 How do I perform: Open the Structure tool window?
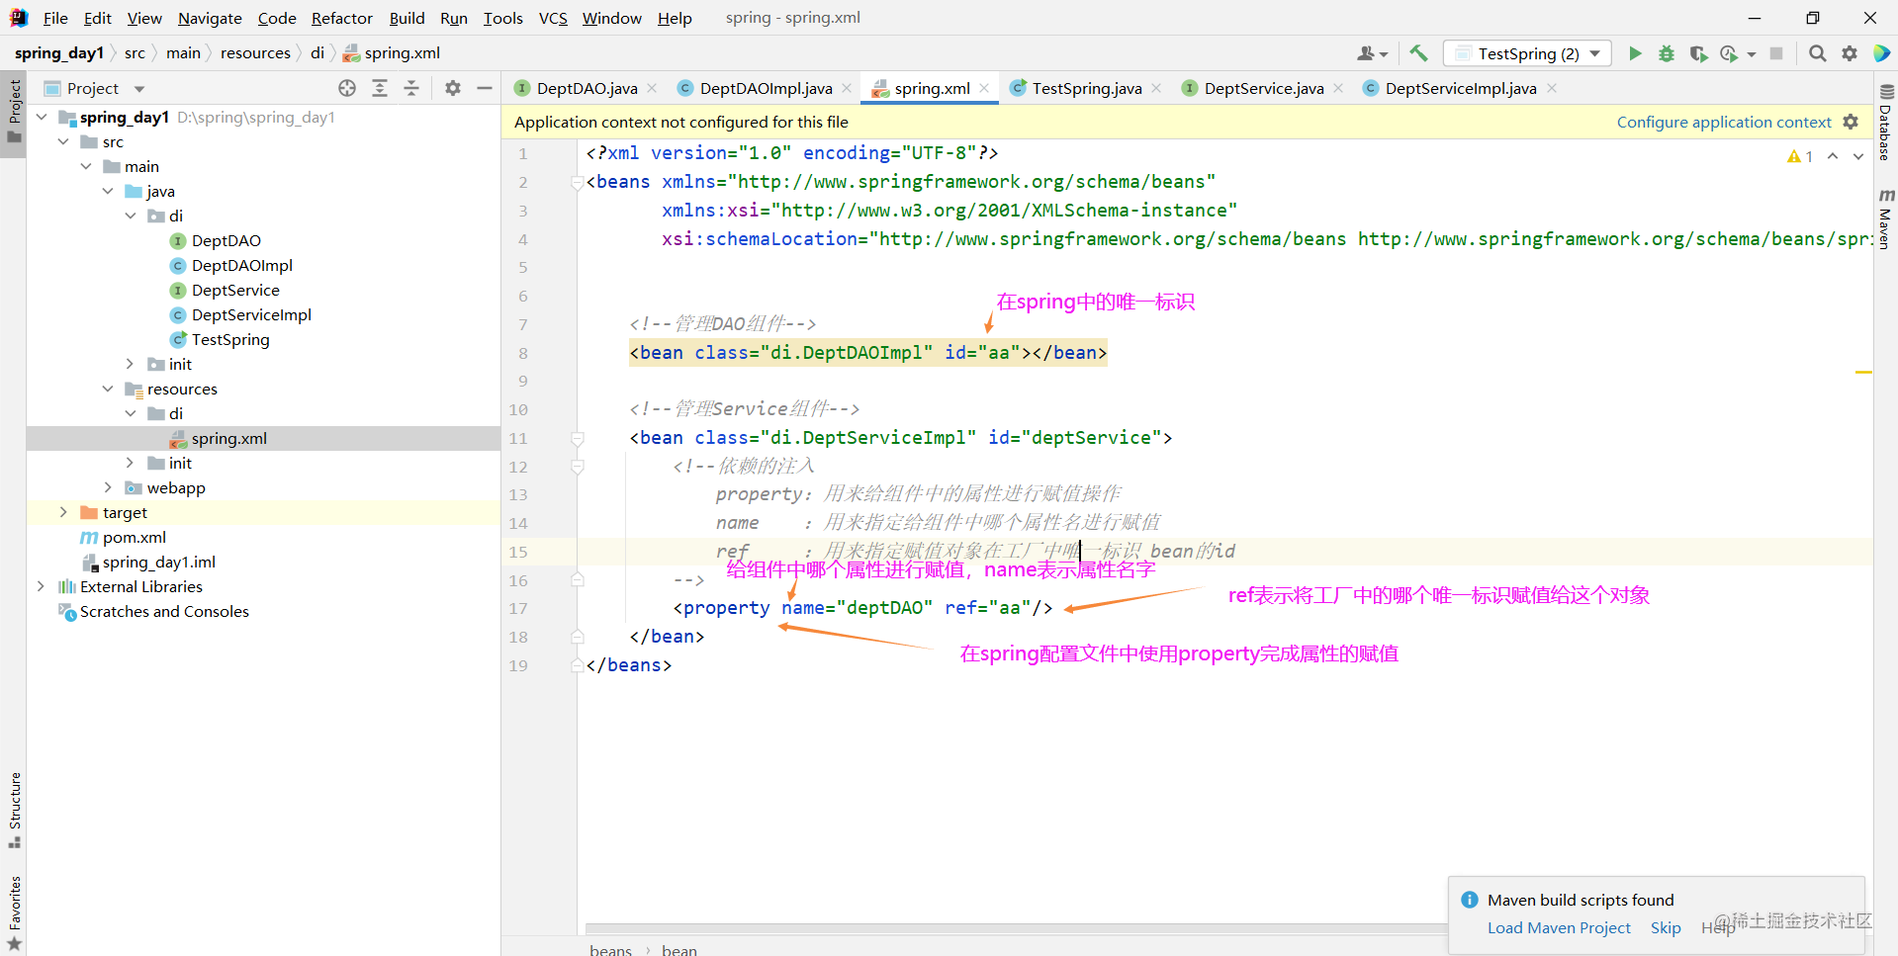coord(14,810)
